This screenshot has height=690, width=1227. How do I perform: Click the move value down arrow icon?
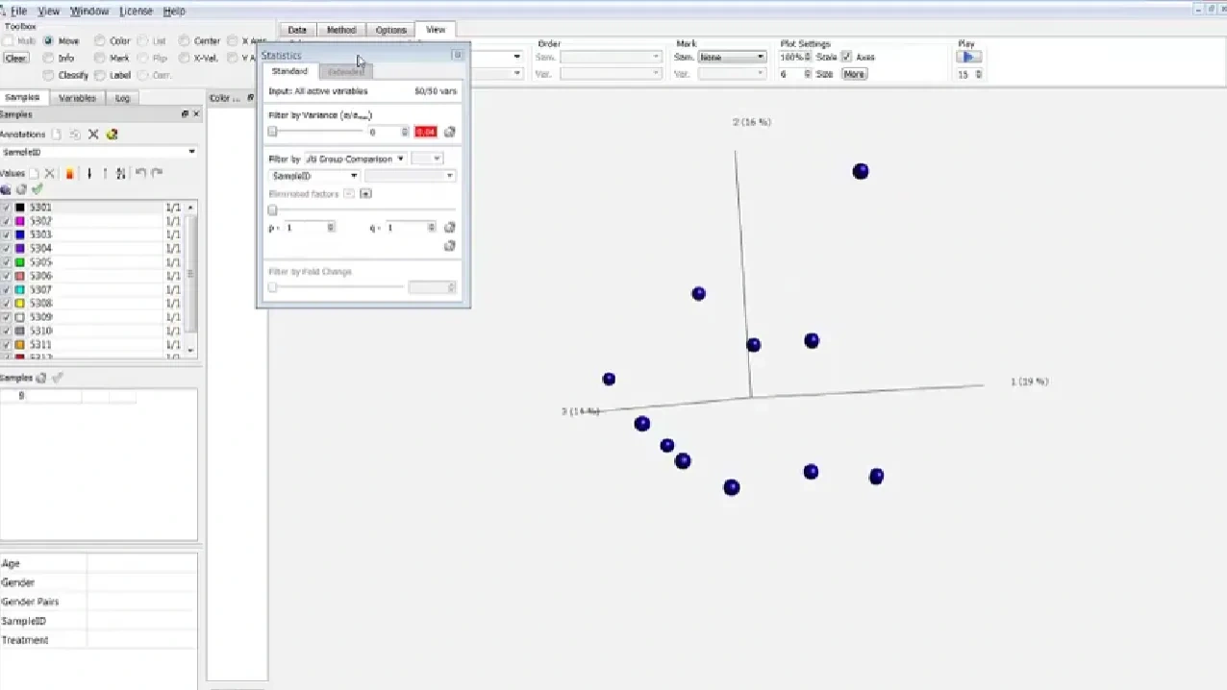[x=89, y=174]
